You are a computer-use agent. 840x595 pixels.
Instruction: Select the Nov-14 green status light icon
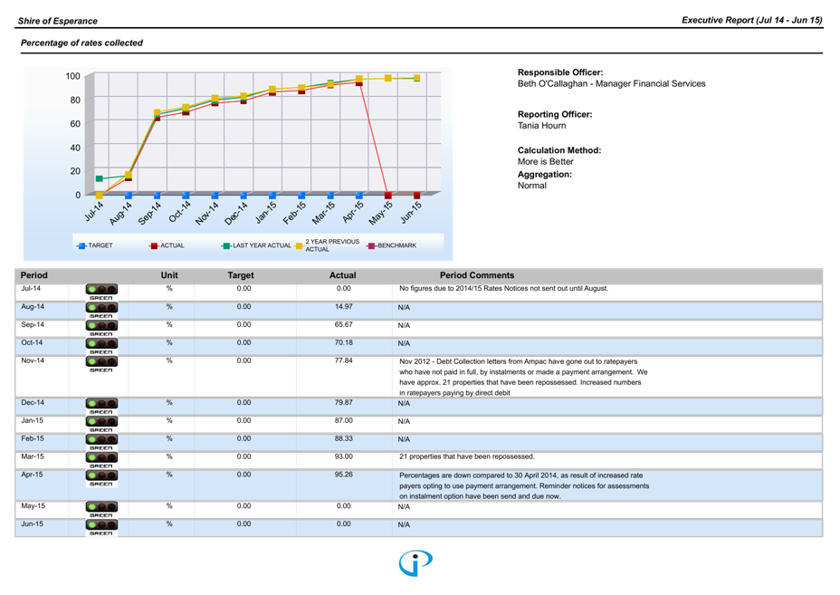(101, 362)
